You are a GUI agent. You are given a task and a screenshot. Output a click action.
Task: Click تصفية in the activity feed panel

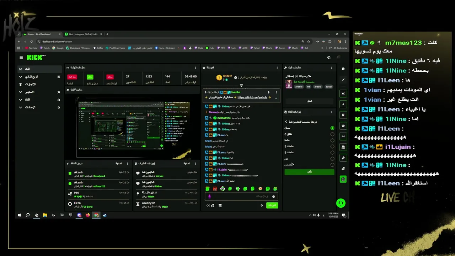[x=119, y=164]
